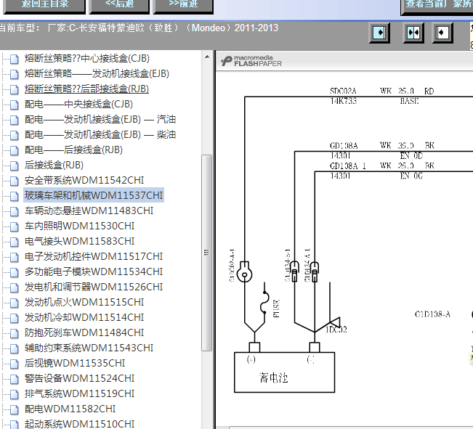Click the document icon beside 后视镜WDM11535CHI
The height and width of the screenshot is (429, 473).
(14, 364)
